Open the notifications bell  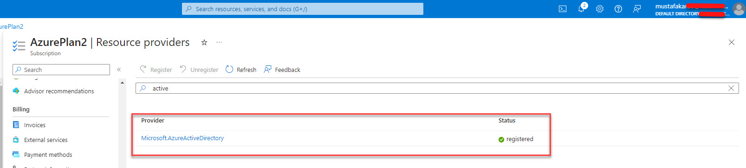[582, 8]
